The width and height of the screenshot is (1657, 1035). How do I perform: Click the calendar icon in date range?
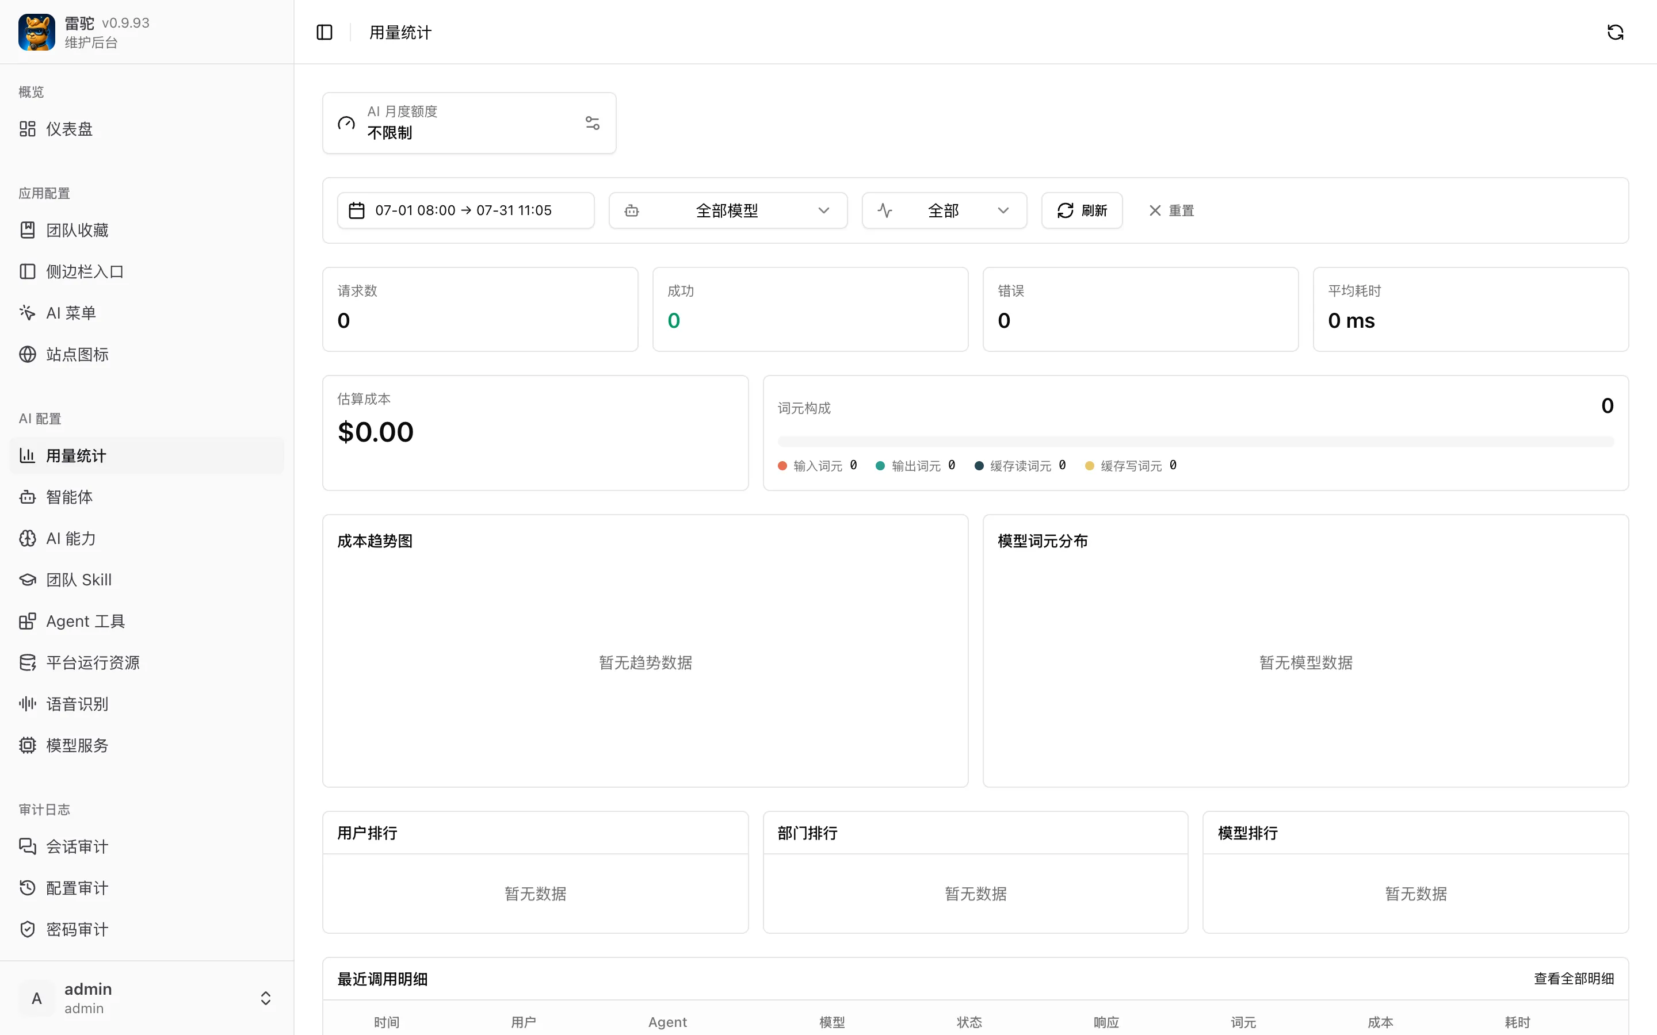point(357,210)
